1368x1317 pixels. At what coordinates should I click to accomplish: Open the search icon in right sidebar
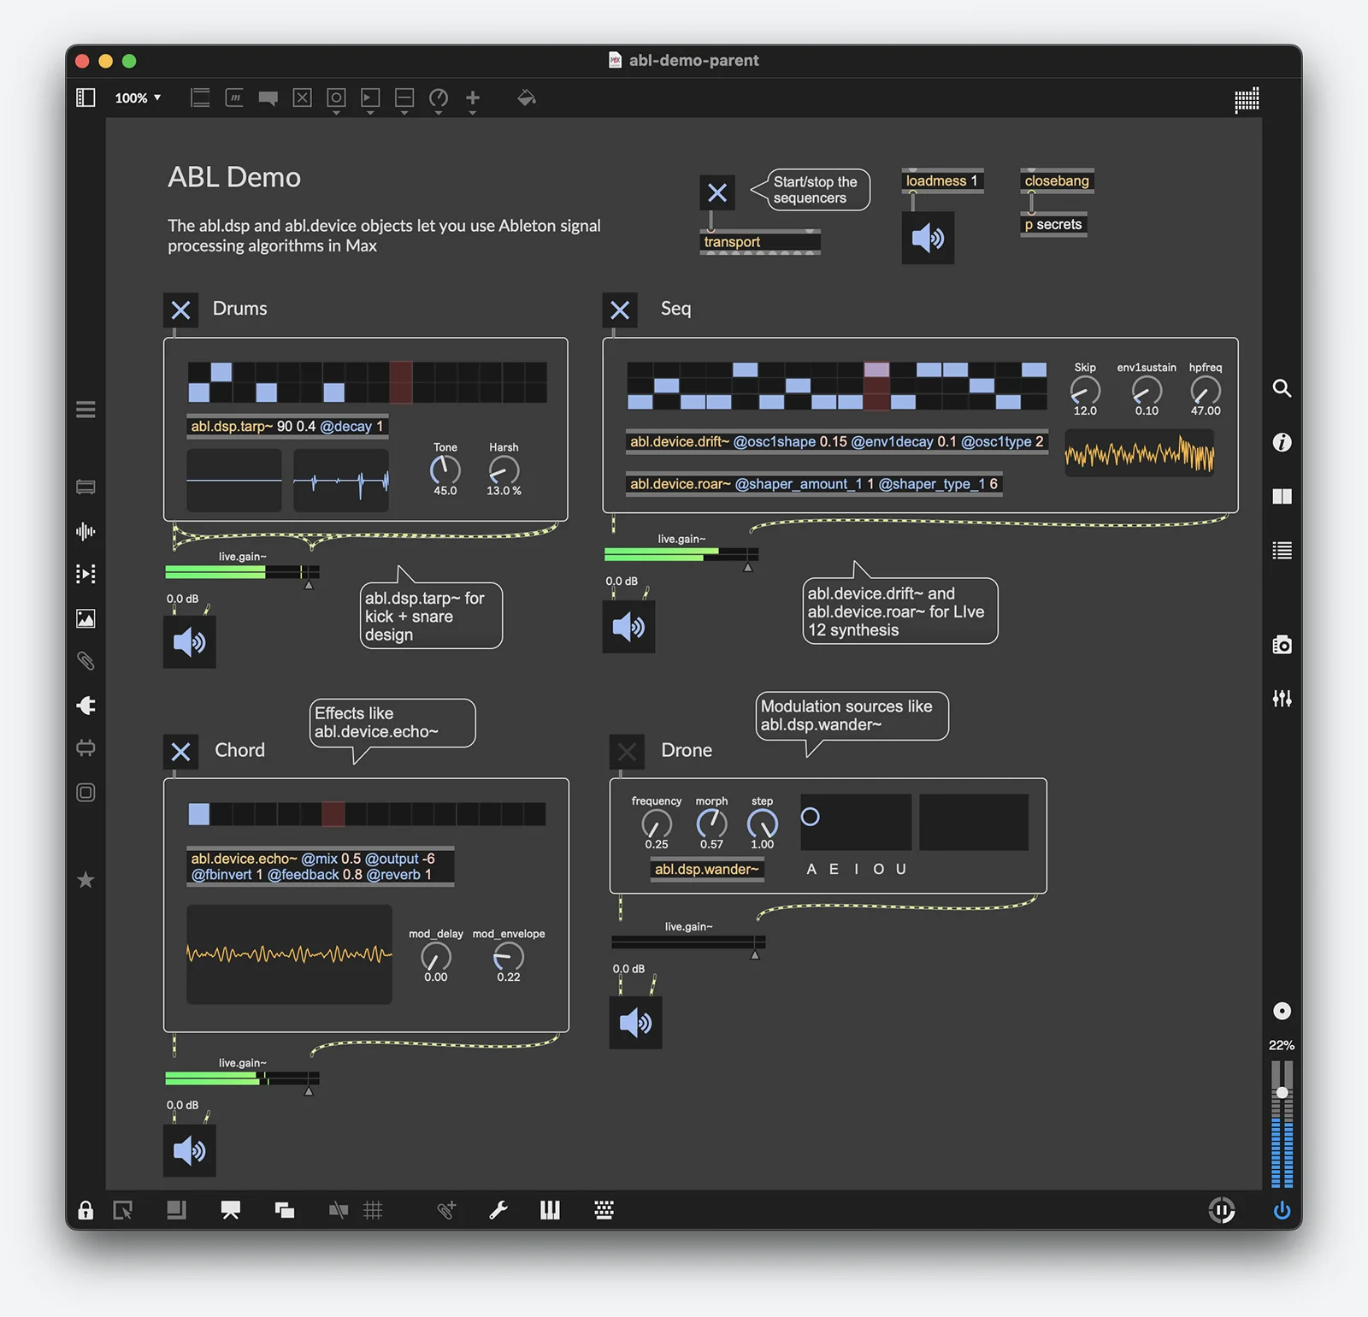point(1282,388)
